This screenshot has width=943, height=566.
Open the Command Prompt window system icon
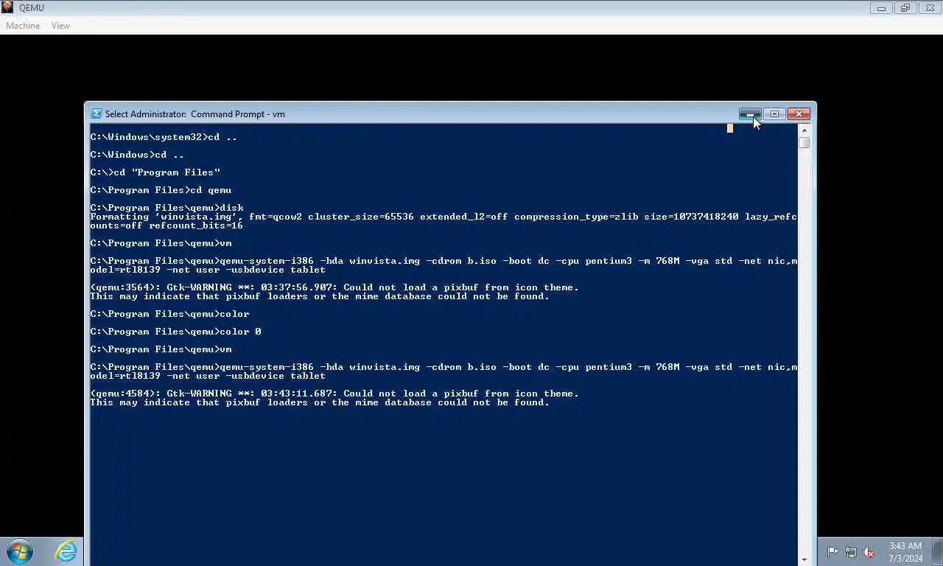click(97, 113)
